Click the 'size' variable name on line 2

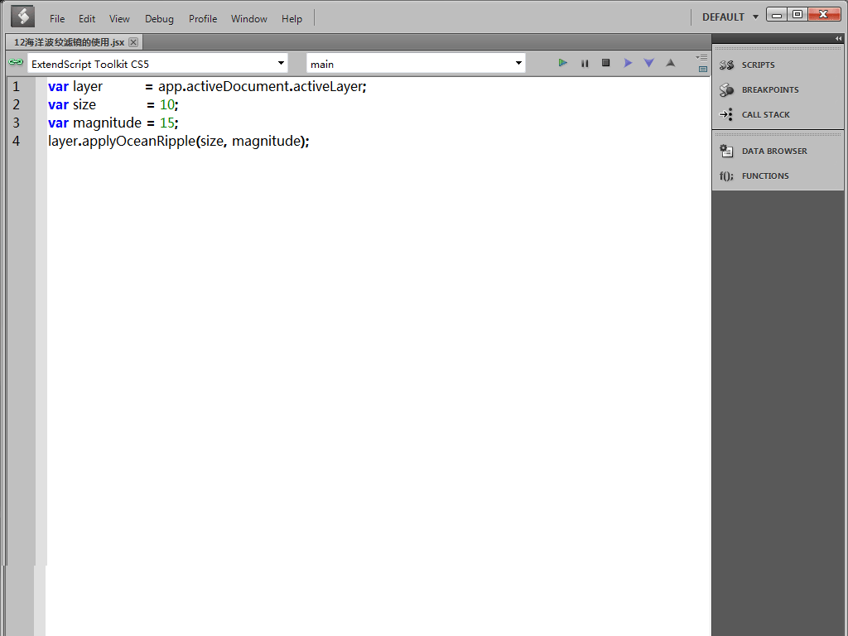pos(84,104)
